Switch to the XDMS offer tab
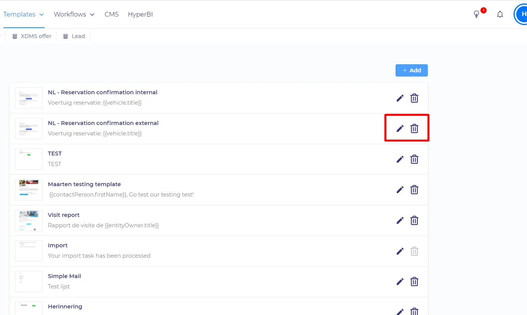Viewport: 527px width, 315px height. [x=32, y=36]
